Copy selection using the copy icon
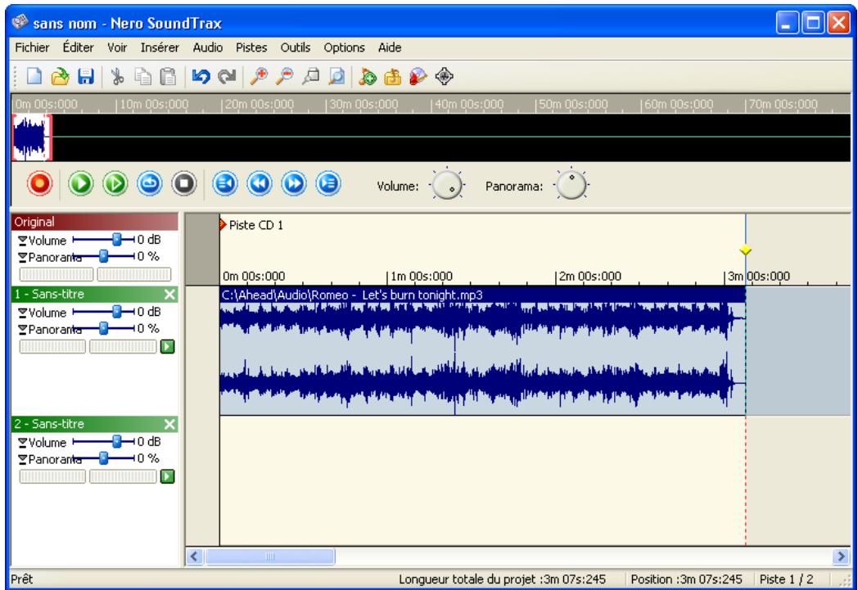This screenshot has width=858, height=590. pos(142,77)
